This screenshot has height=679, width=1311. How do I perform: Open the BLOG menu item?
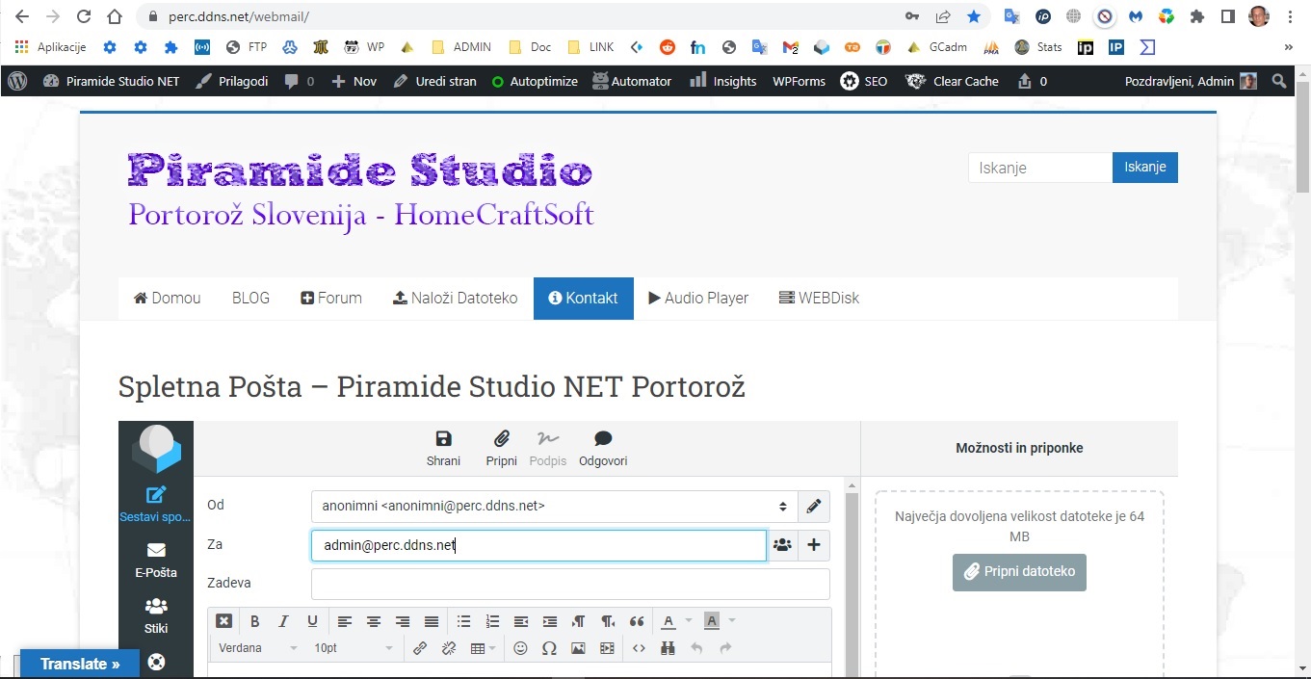click(250, 299)
